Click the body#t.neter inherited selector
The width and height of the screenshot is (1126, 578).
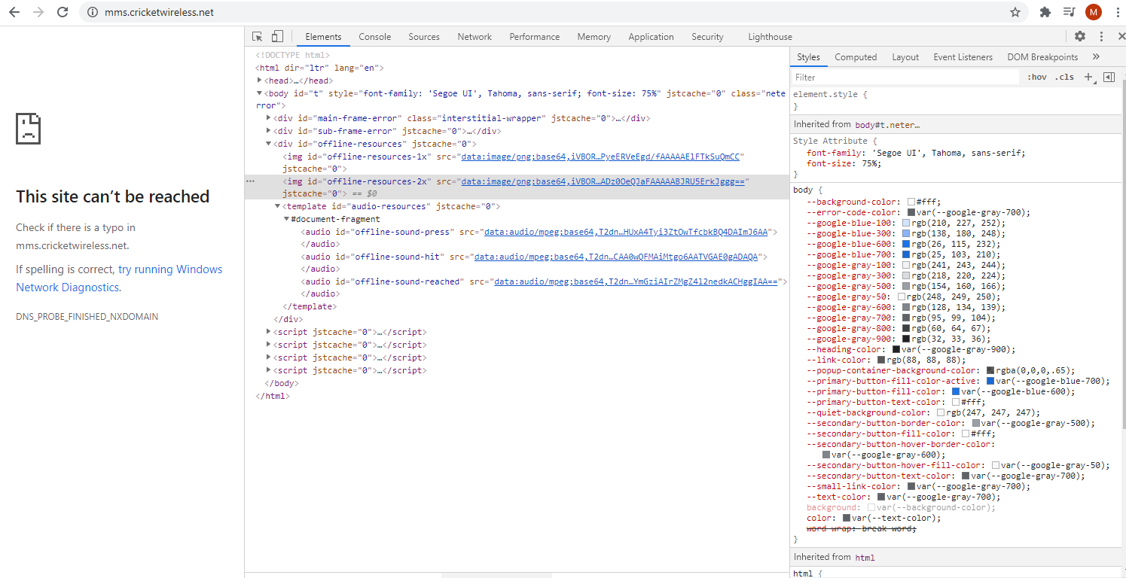tap(887, 124)
